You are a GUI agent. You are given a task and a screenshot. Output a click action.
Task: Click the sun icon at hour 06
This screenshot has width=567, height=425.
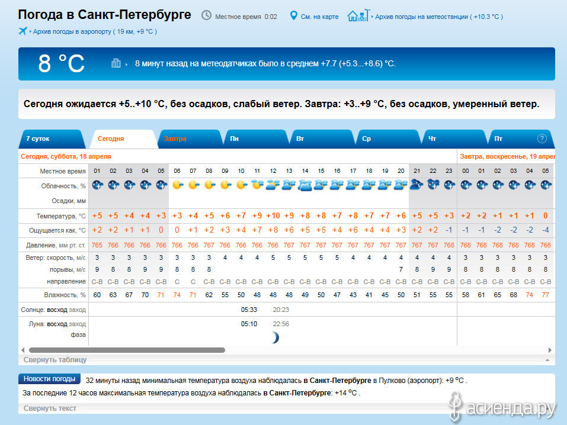177,185
